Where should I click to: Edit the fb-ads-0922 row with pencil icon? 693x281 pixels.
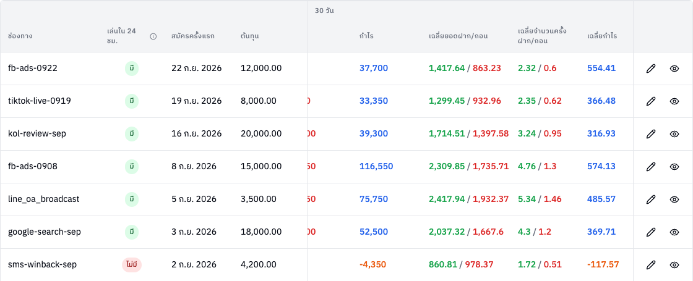click(x=650, y=69)
